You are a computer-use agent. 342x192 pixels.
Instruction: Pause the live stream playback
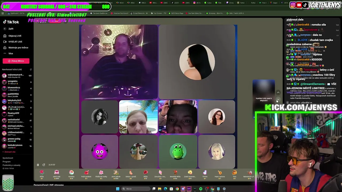38,165
